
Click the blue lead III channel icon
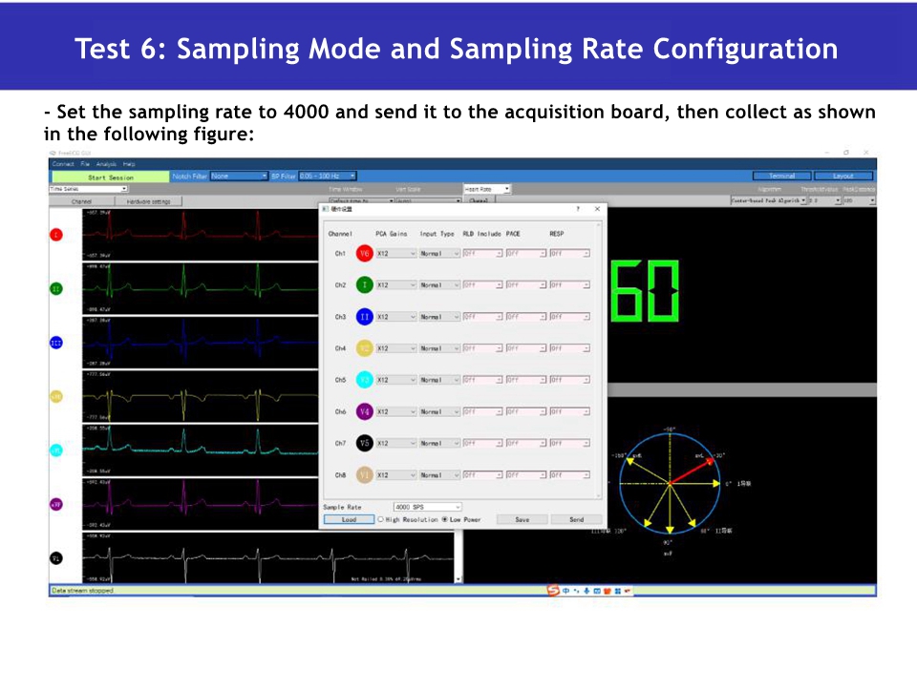tap(55, 343)
